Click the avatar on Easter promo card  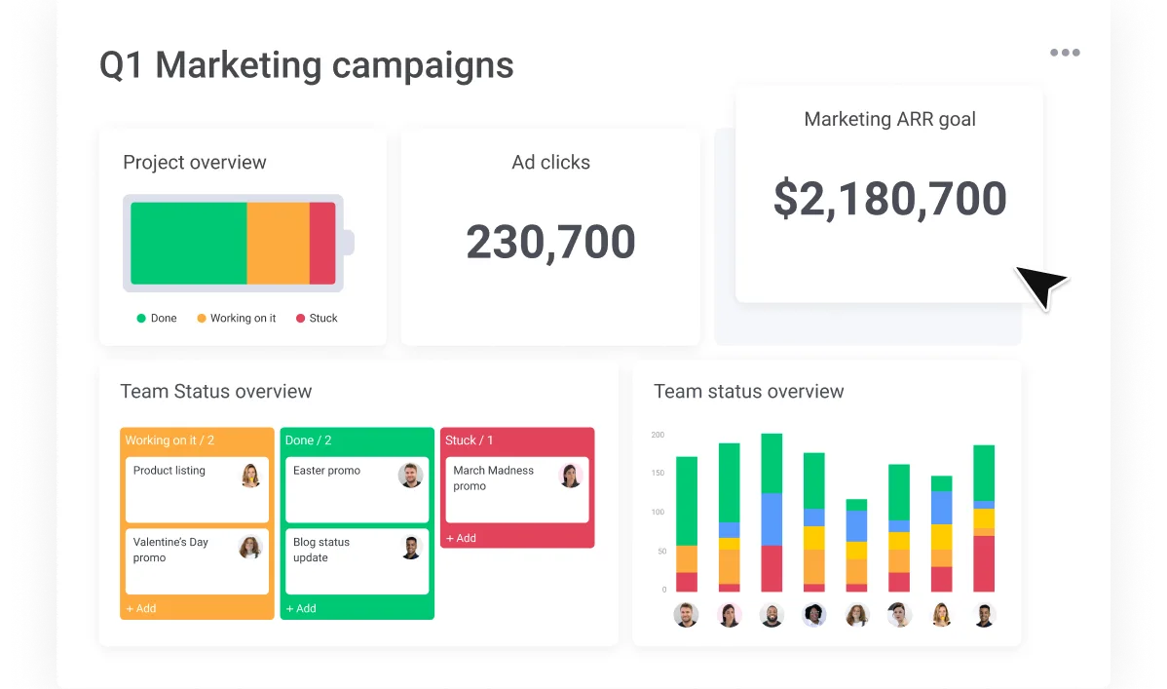pos(410,476)
